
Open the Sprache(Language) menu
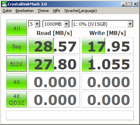80,11
